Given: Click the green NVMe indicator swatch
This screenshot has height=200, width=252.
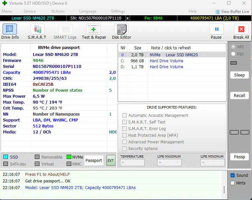Looking at the screenshot, I should [x=69, y=157].
